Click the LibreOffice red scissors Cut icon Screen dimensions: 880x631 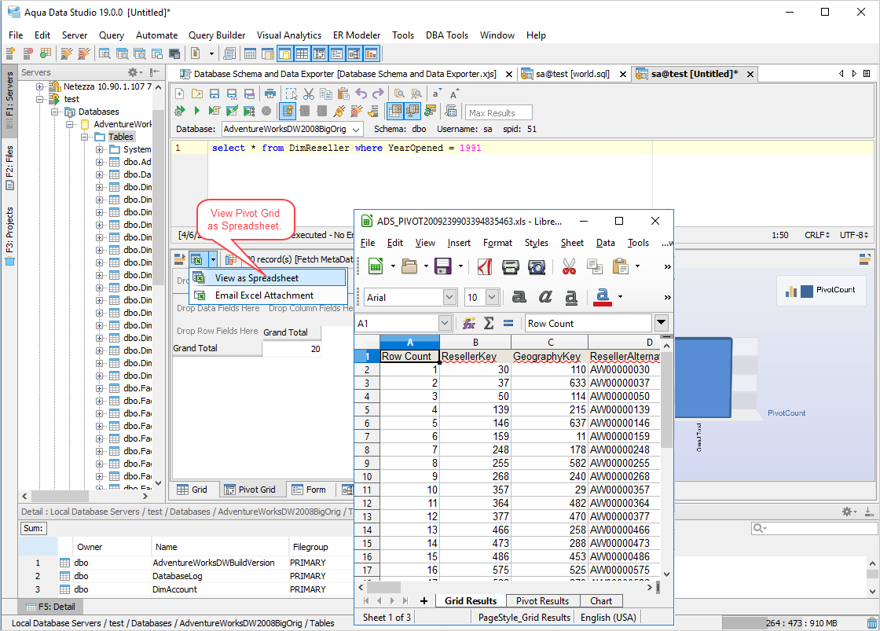click(x=569, y=266)
